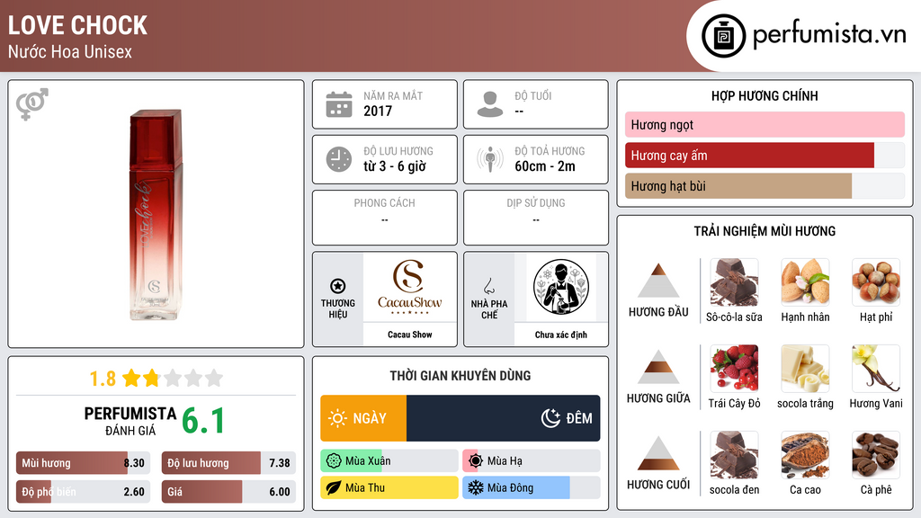The width and height of the screenshot is (921, 518).
Task: Click the Hương đầu pyramid icon
Action: click(658, 281)
